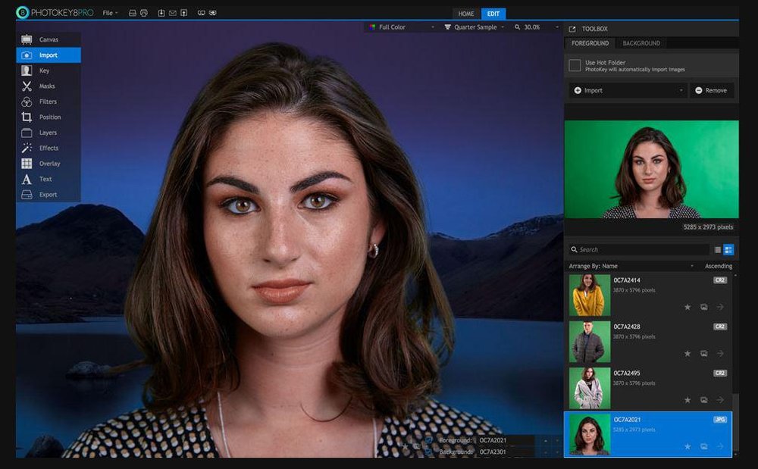The height and width of the screenshot is (469, 758).
Task: Favorite star for image 0C7A2414
Action: pos(688,307)
